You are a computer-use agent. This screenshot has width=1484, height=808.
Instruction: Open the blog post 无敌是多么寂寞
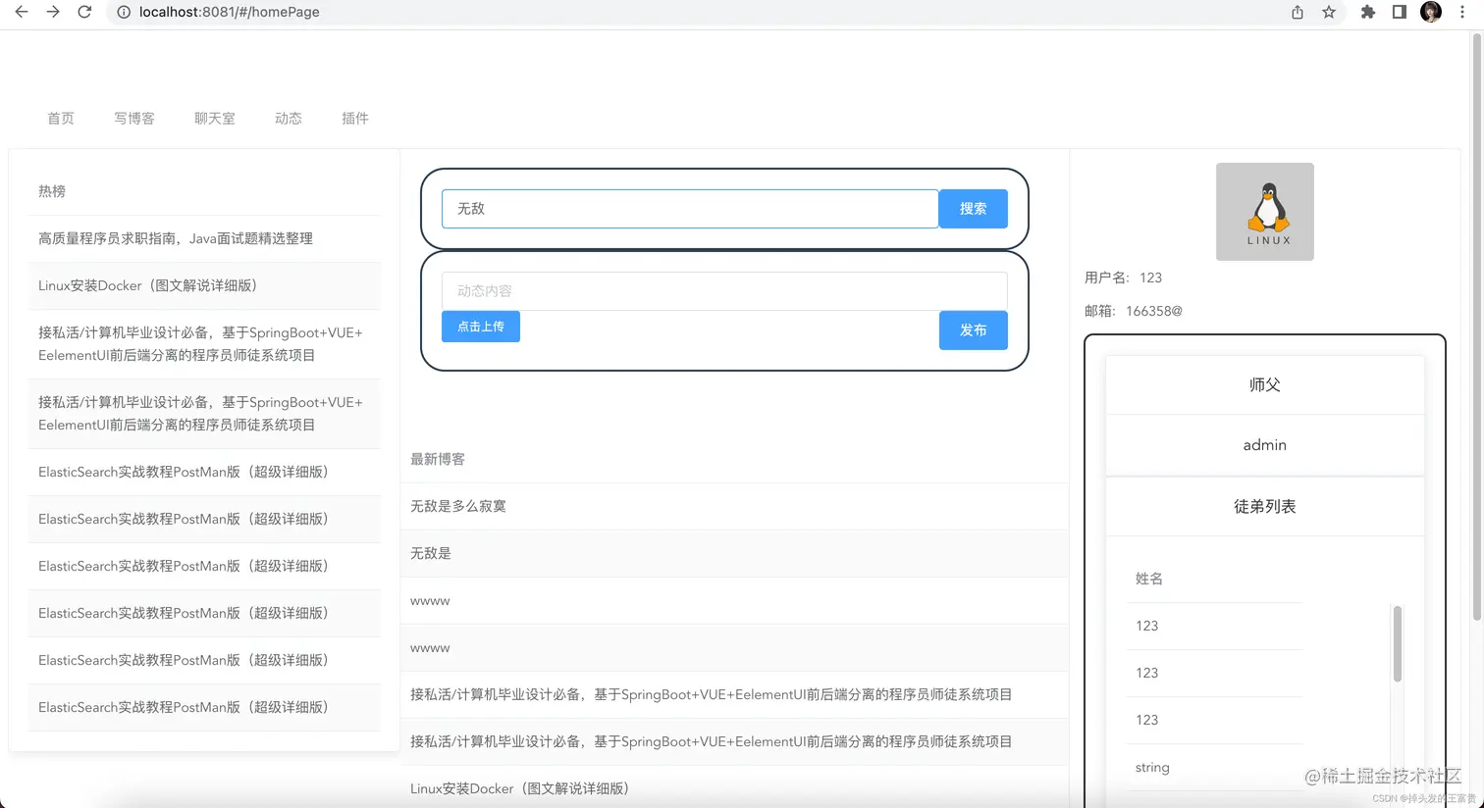pos(457,506)
